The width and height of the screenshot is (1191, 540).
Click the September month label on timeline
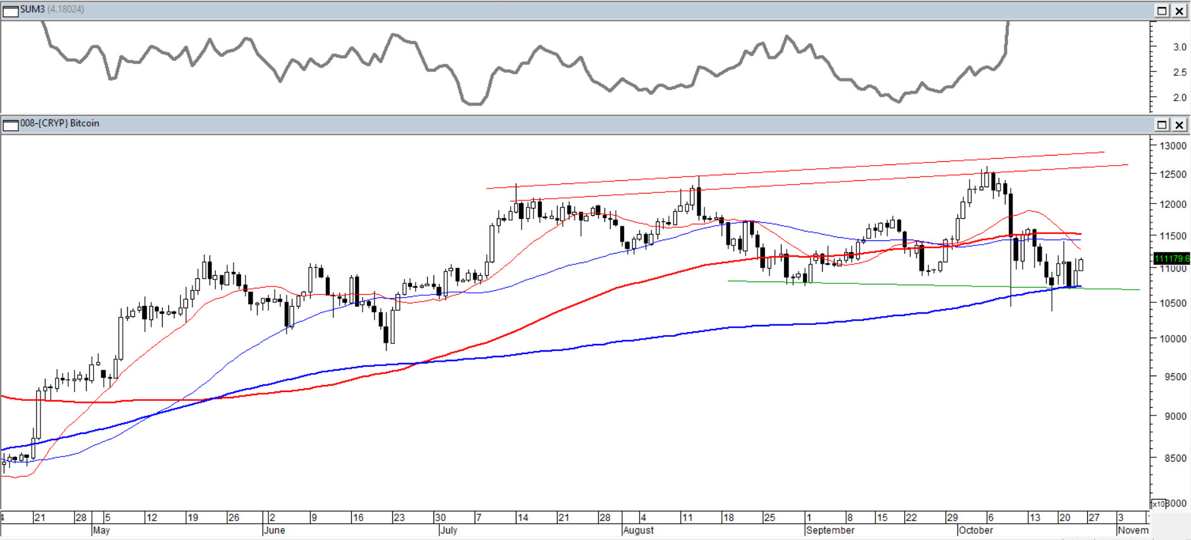(830, 531)
